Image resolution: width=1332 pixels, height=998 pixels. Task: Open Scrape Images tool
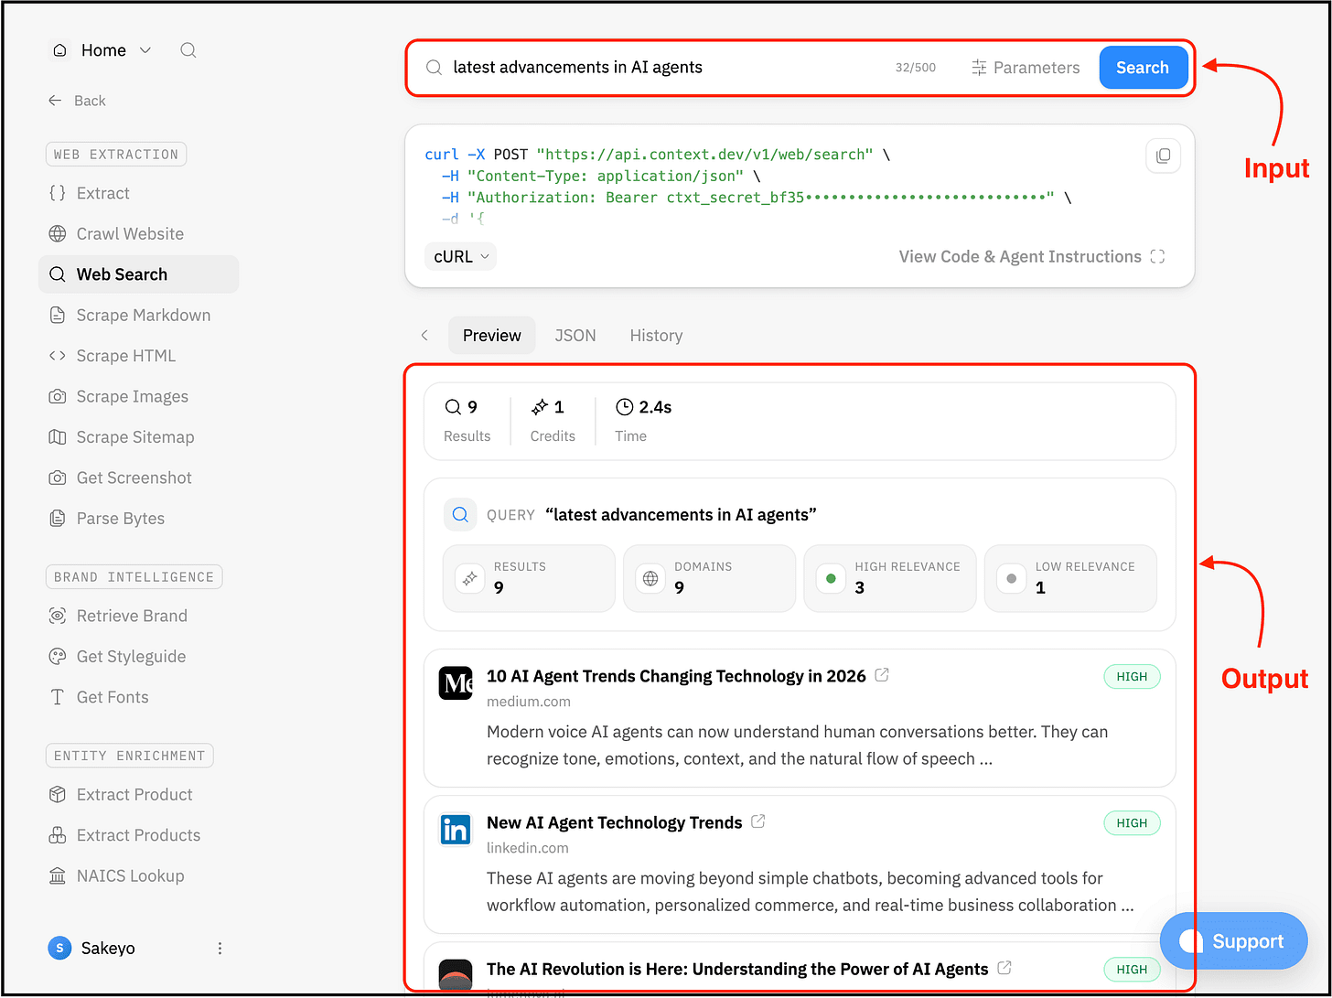[x=138, y=396]
